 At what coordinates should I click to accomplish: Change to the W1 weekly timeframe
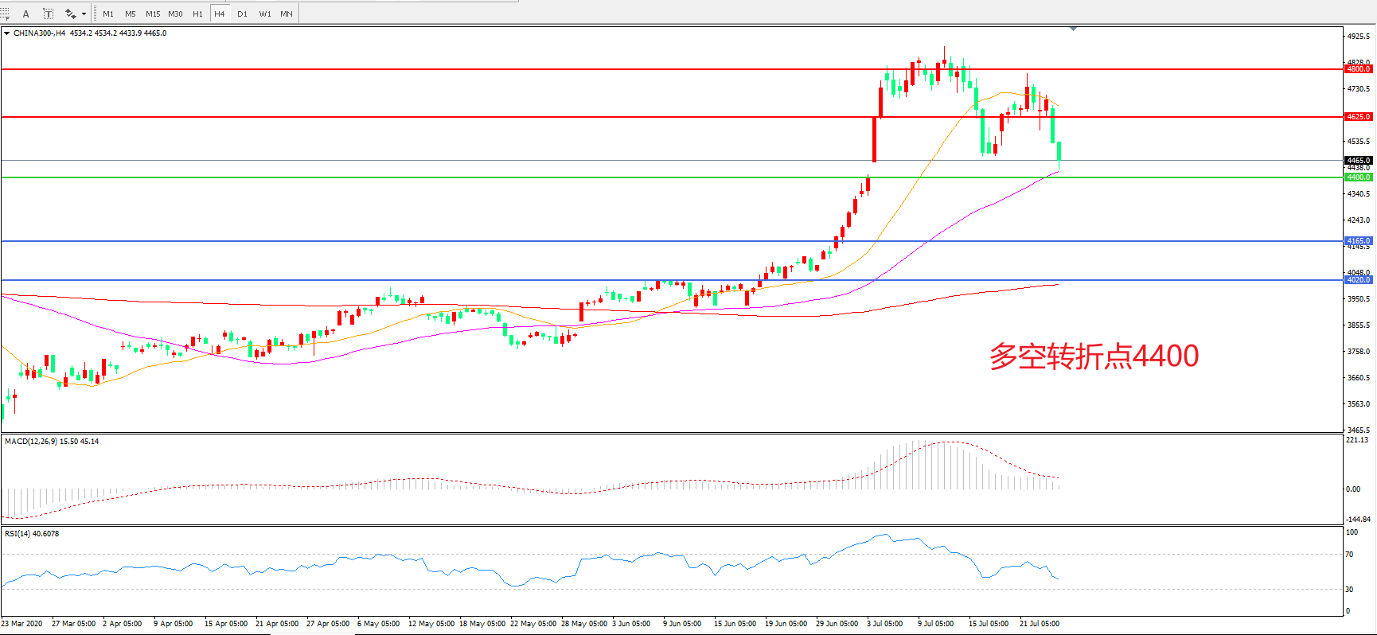[x=264, y=14]
